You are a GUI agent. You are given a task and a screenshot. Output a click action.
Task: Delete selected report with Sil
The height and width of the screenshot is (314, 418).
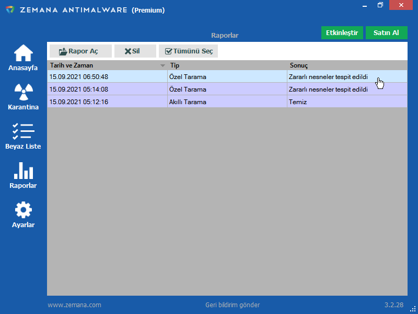[135, 51]
